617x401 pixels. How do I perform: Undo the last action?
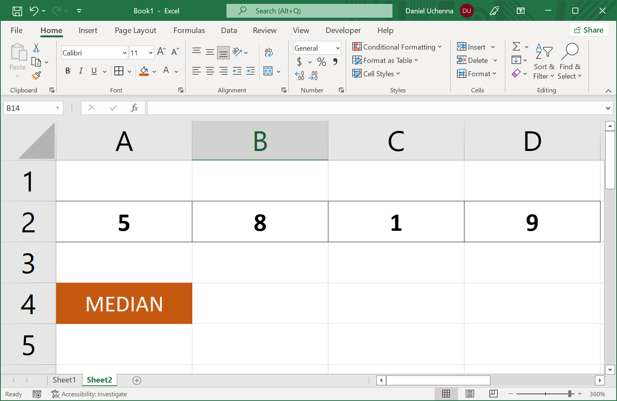(x=34, y=11)
